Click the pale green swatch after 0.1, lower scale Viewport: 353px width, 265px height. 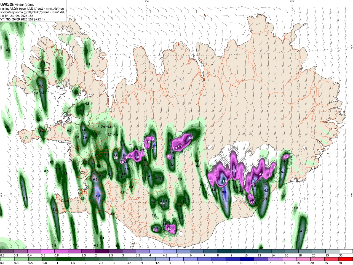click(x=7, y=259)
